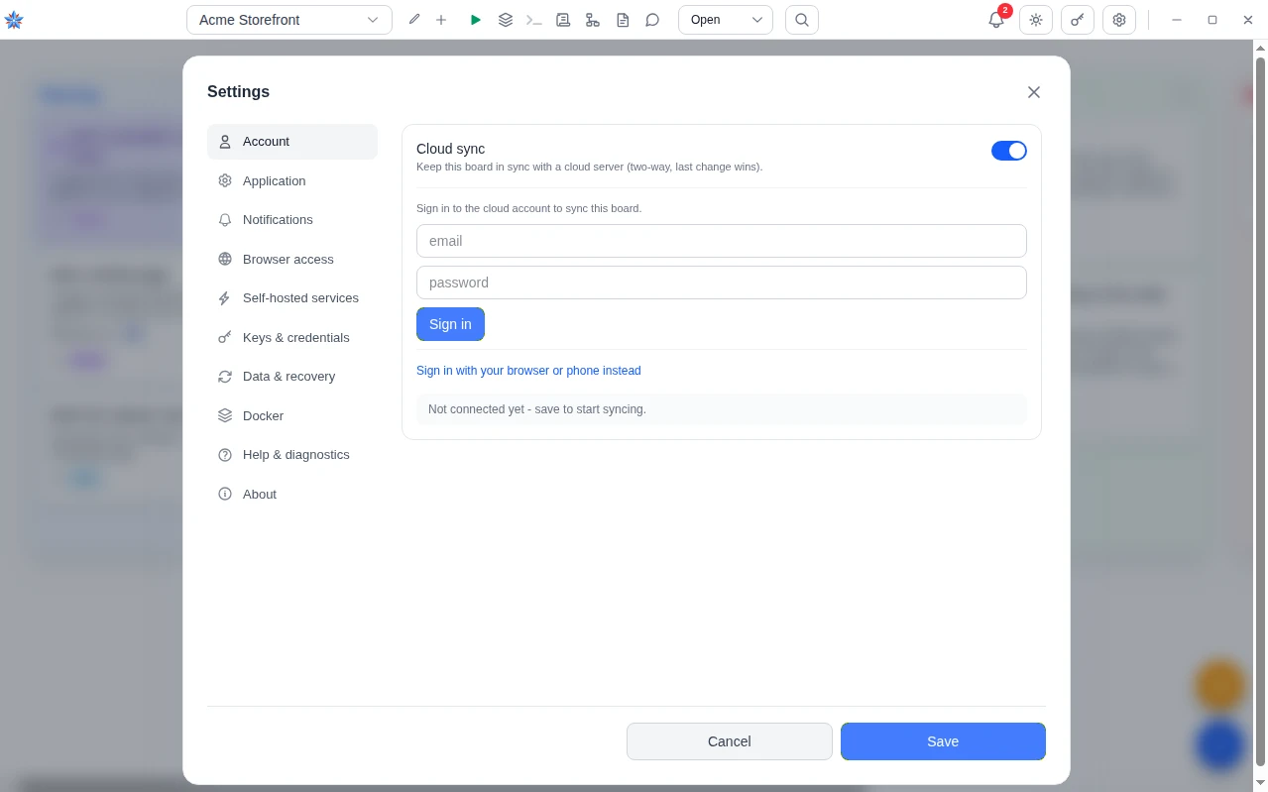Click the Sign in button
Screen dimensions: 1268x792
tap(450, 324)
